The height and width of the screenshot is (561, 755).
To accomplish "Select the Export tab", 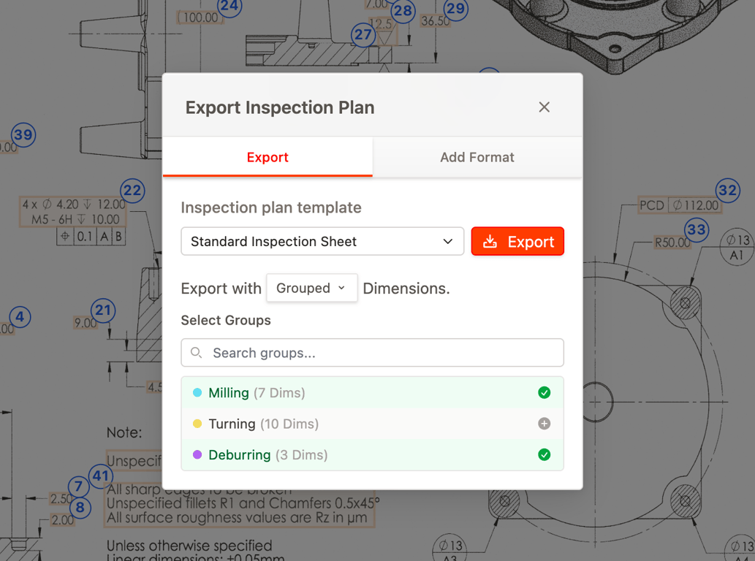I will click(268, 156).
